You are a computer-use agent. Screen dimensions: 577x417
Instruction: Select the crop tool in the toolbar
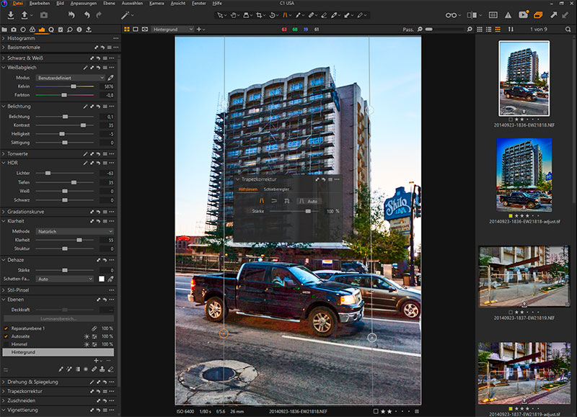click(x=259, y=15)
